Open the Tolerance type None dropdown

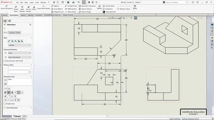click(x=20, y=53)
